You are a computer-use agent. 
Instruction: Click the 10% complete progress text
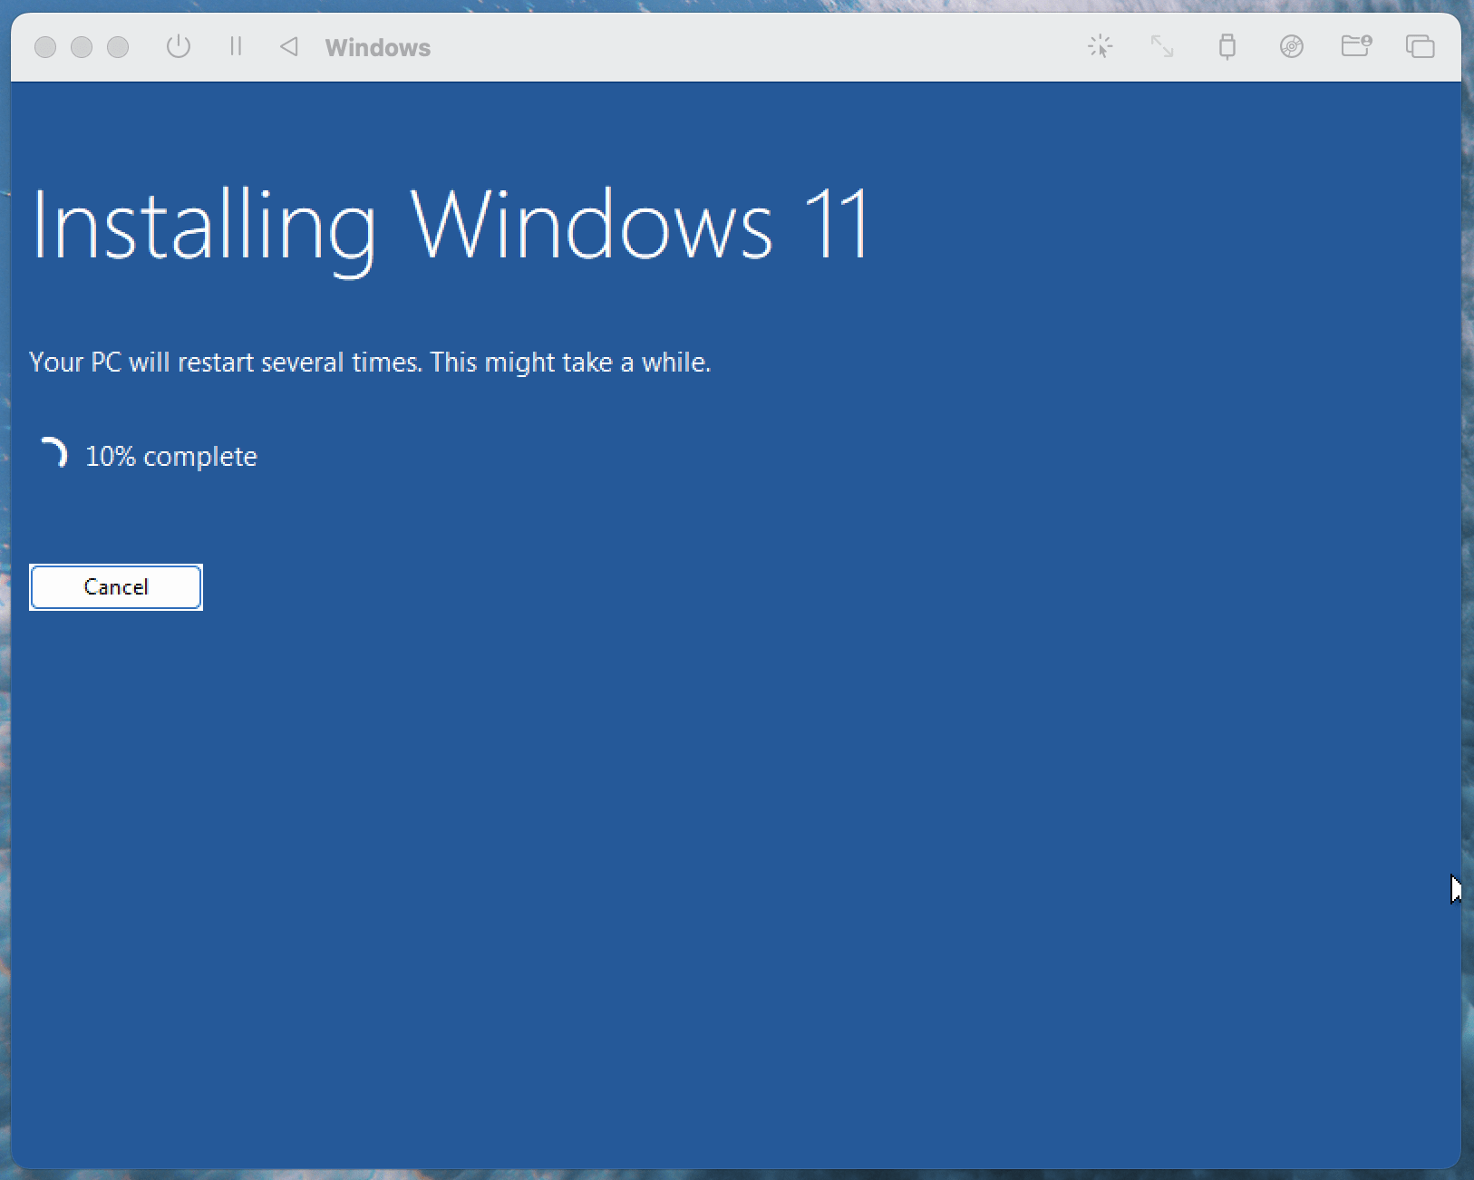(x=171, y=457)
